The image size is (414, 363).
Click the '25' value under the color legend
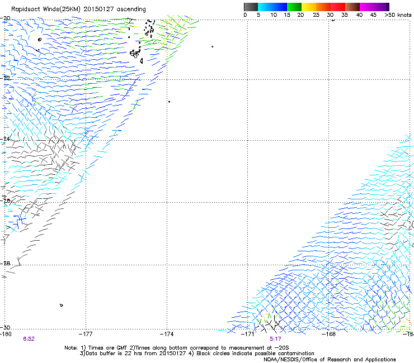coord(316,15)
